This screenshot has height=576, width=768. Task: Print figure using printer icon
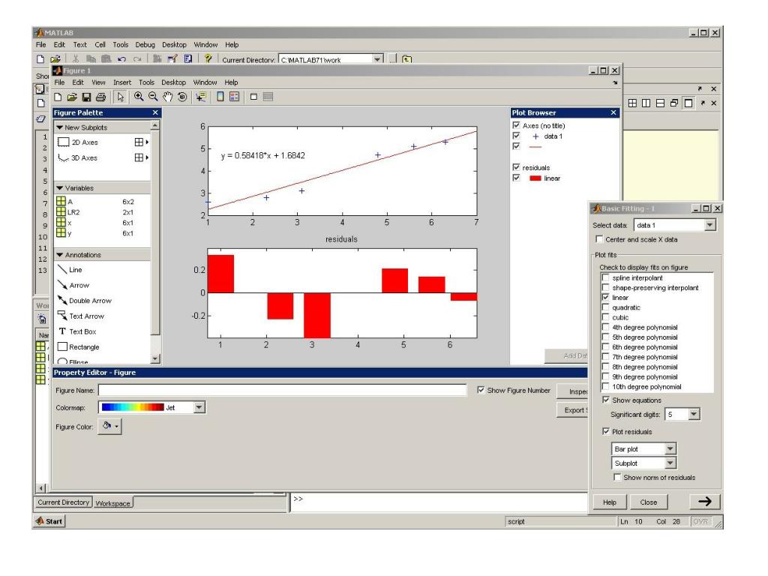[x=101, y=97]
